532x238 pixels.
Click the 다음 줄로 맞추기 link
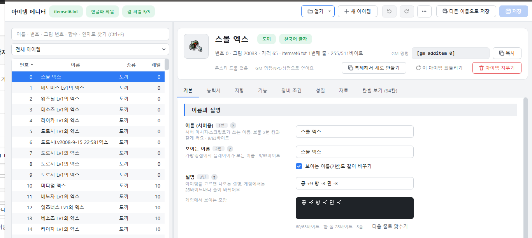tap(390, 226)
